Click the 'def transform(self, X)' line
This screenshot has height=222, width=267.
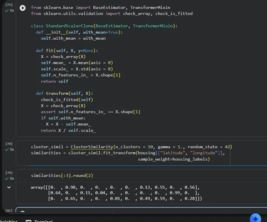[x=64, y=94]
